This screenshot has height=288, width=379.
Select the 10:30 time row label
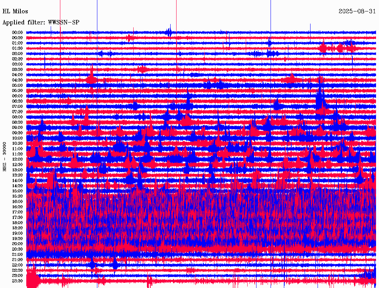17,144
